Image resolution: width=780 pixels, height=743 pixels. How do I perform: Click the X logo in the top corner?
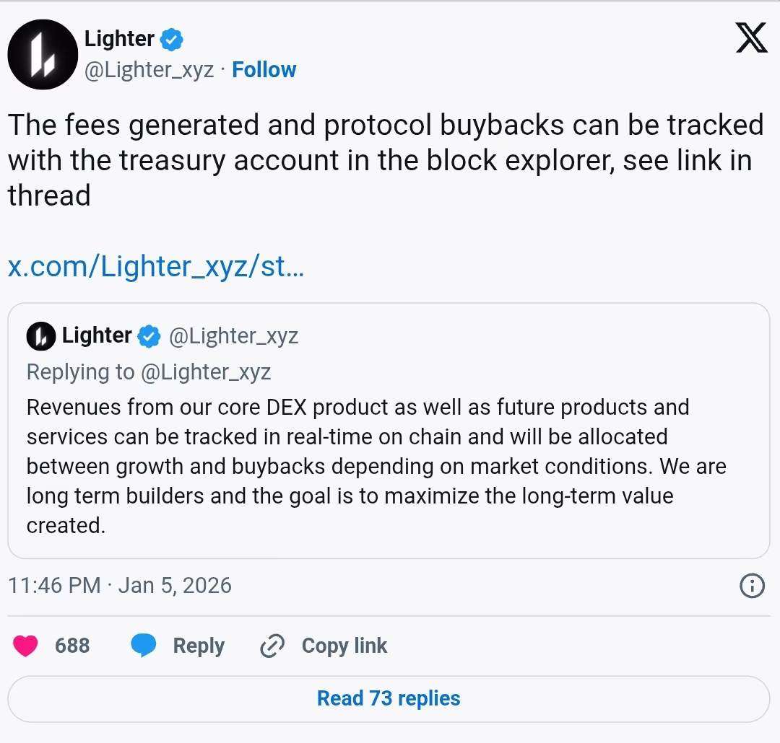tap(751, 38)
